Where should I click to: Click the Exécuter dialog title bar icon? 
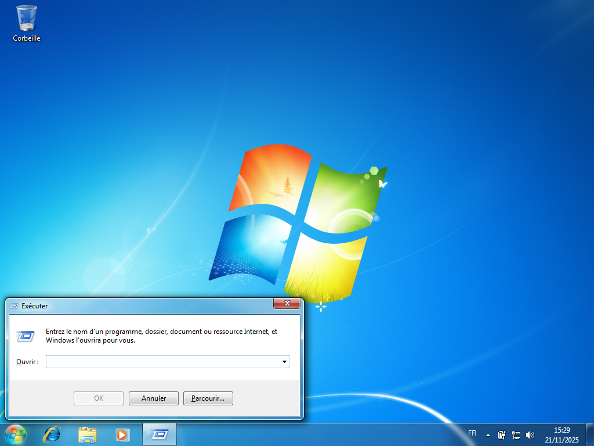pyautogui.click(x=15, y=305)
